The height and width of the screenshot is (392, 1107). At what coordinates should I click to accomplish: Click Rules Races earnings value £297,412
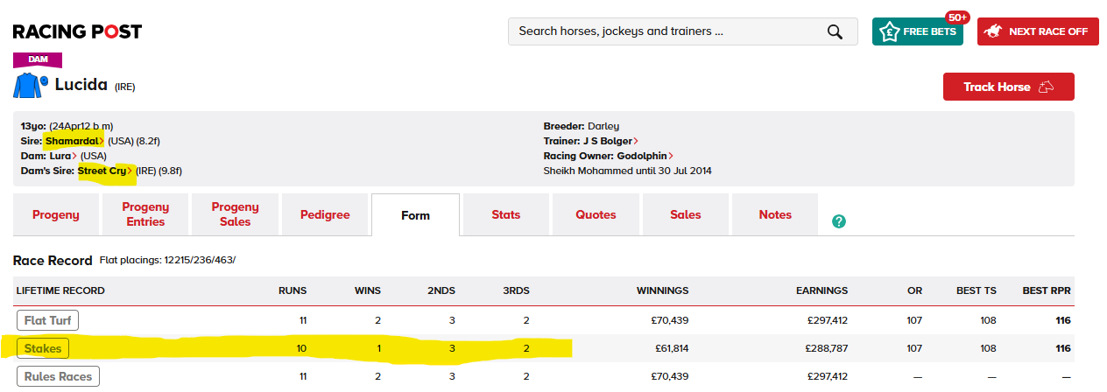(828, 376)
